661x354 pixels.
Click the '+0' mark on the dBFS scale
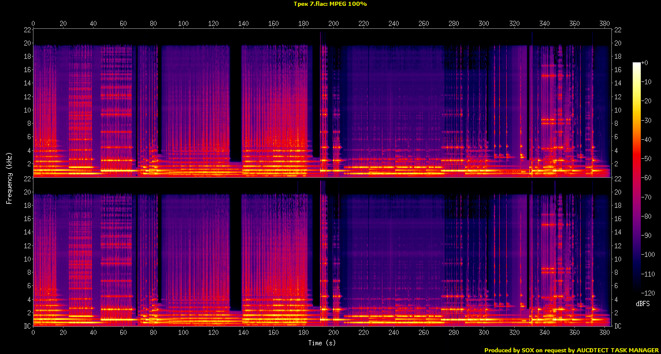coord(645,62)
